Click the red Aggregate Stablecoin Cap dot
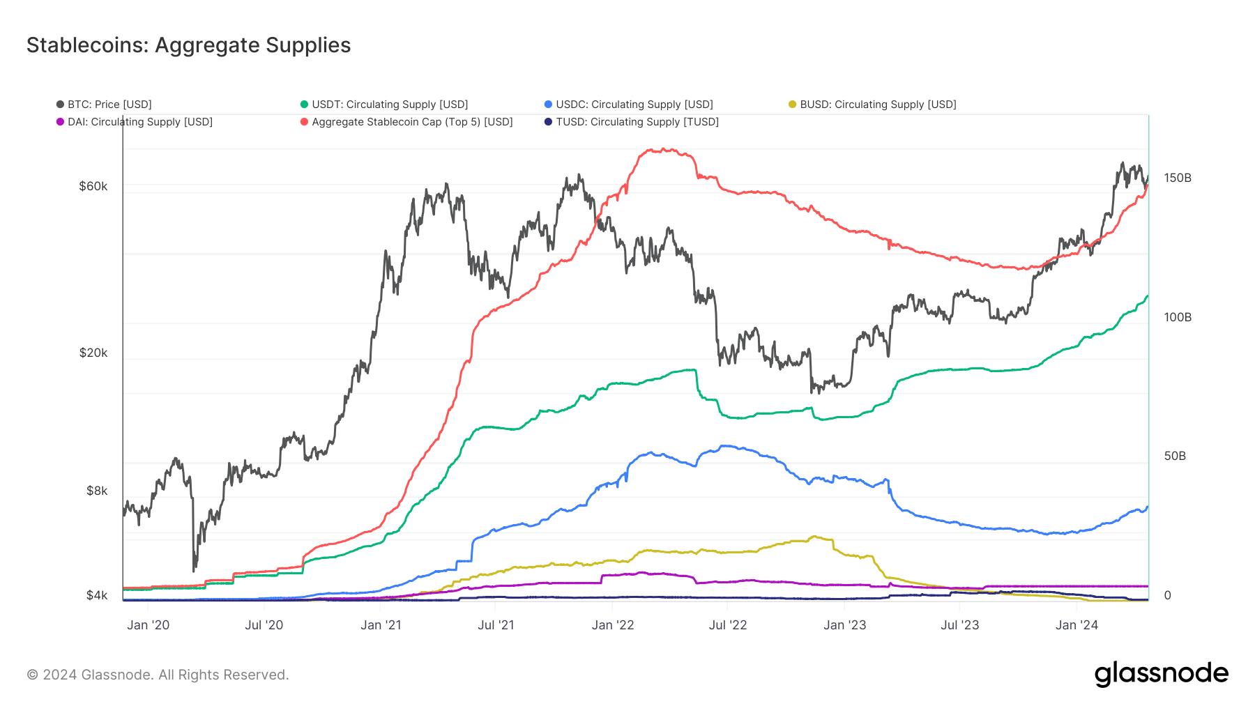1255x706 pixels. (304, 122)
